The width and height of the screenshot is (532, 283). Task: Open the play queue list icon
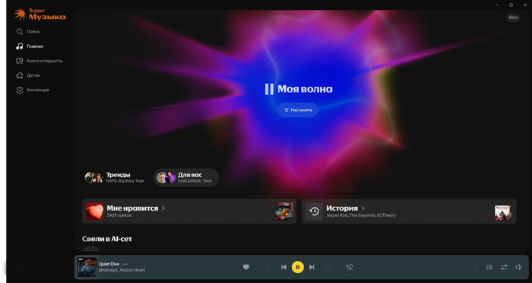point(489,267)
